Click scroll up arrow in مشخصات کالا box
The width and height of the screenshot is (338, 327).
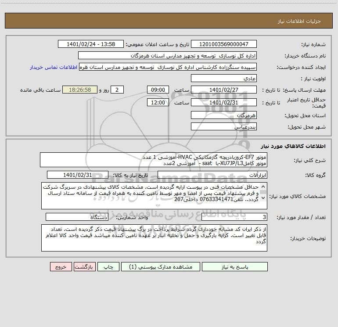click(263, 187)
